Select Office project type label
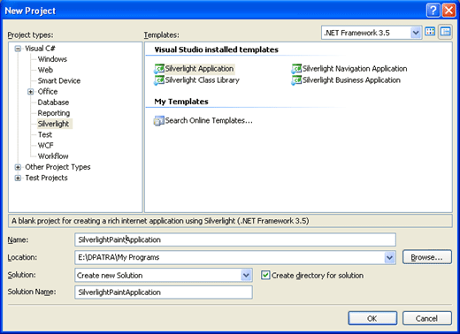The height and width of the screenshot is (334, 460). [x=48, y=92]
